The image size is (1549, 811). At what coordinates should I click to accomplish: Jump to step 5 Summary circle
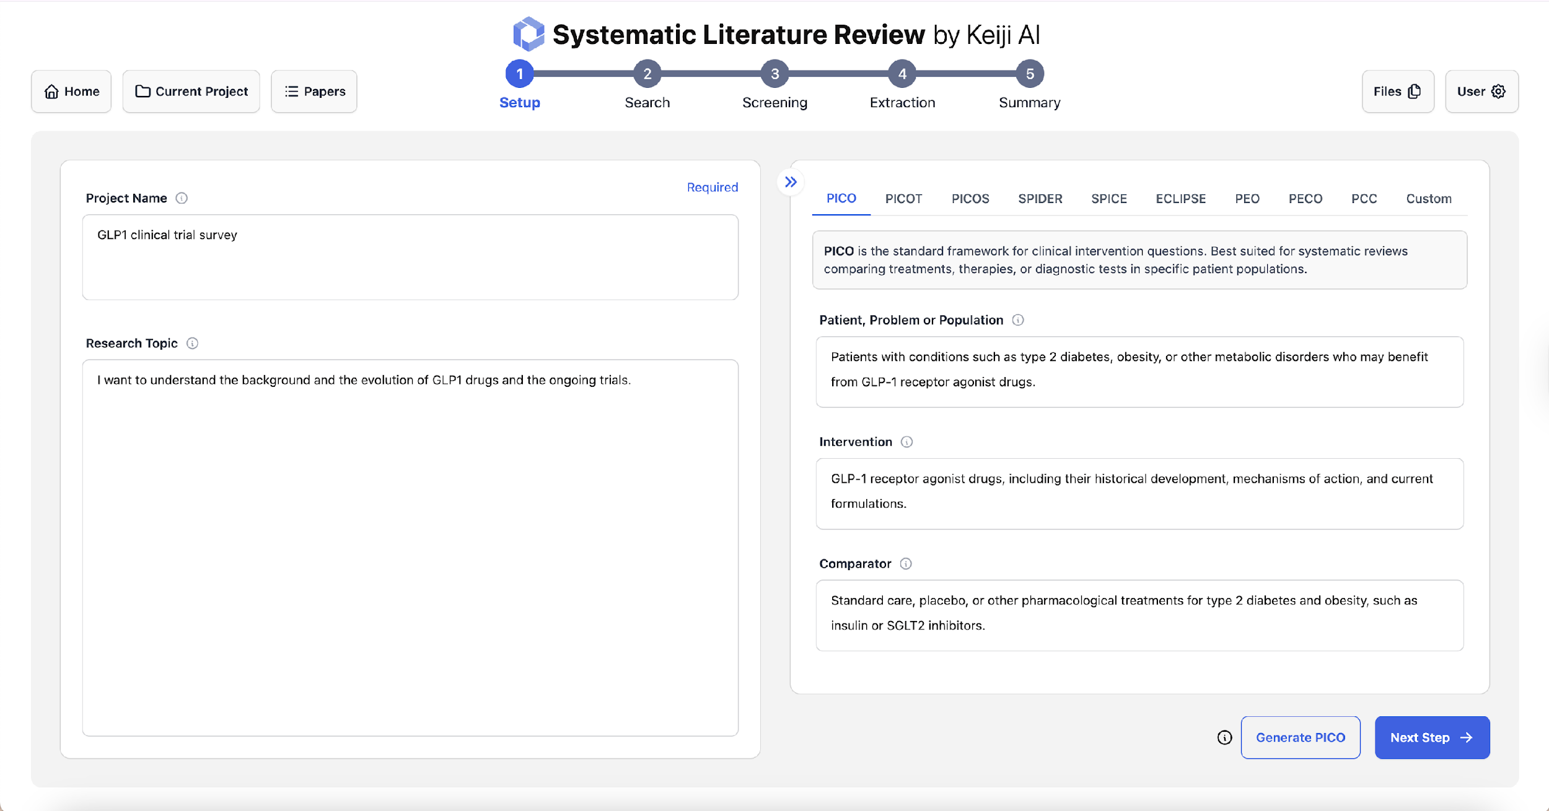point(1030,74)
